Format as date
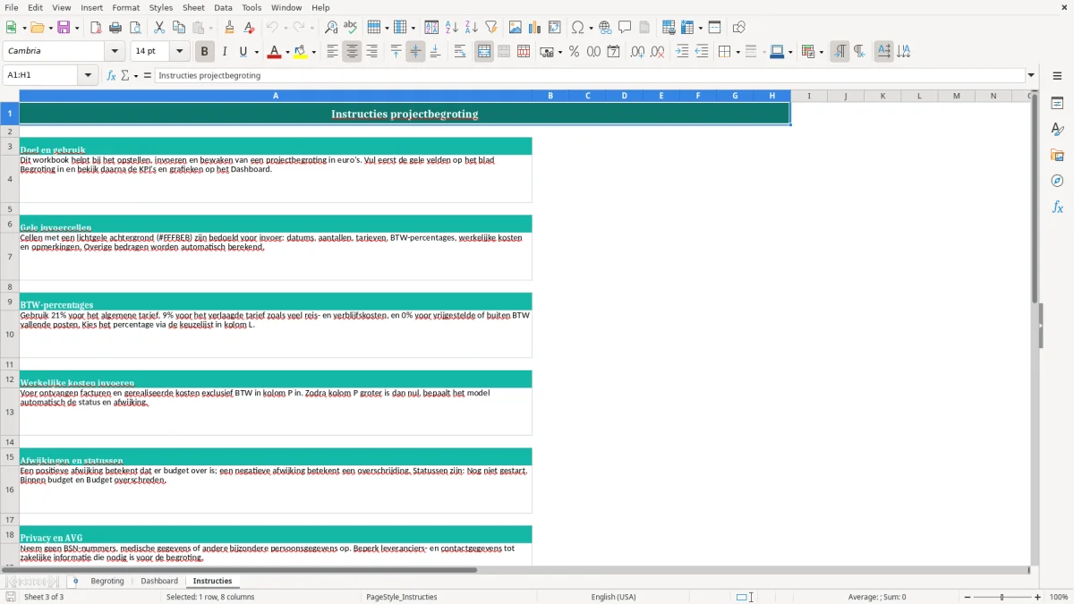Viewport: 1074px width, 604px height. (614, 52)
